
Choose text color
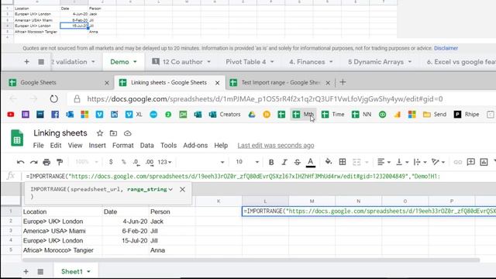(311, 162)
